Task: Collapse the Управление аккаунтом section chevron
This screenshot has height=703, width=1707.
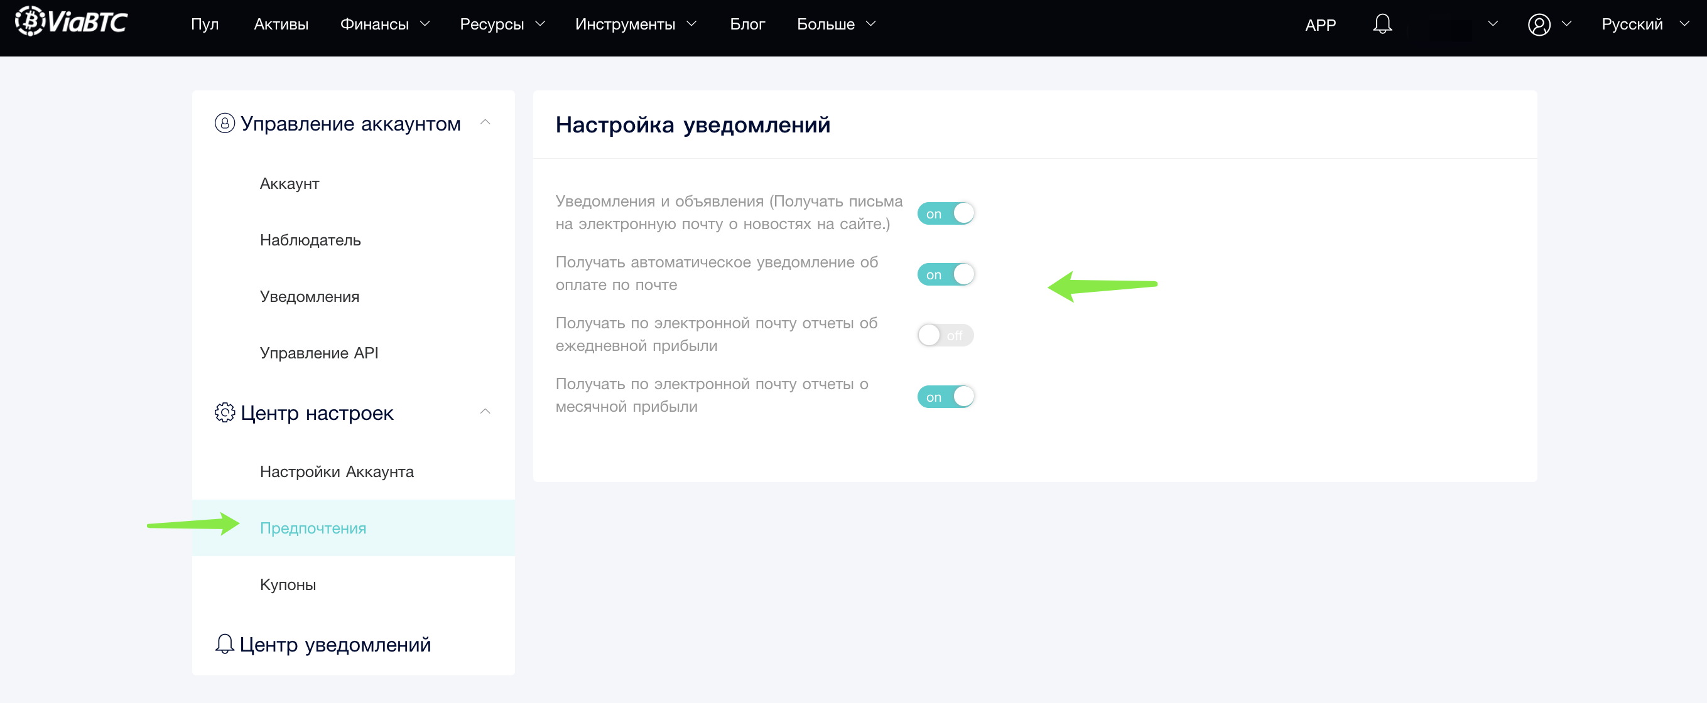Action: pos(485,122)
